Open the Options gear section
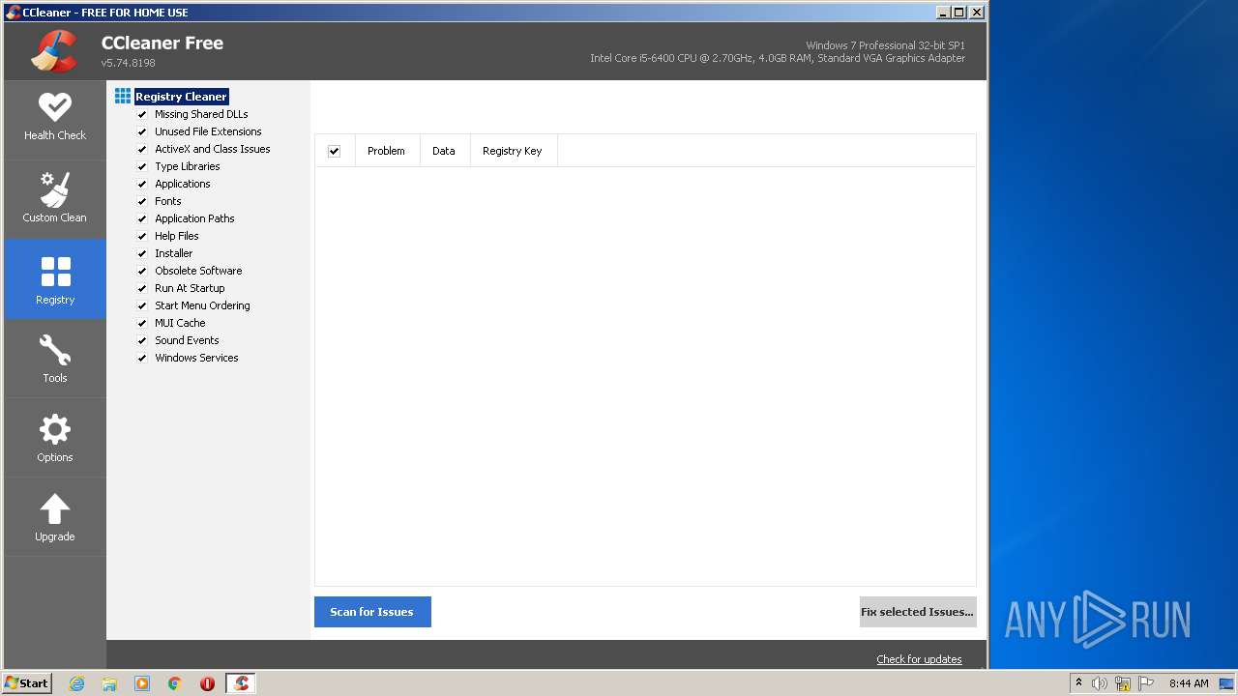The height and width of the screenshot is (696, 1238). (55, 438)
